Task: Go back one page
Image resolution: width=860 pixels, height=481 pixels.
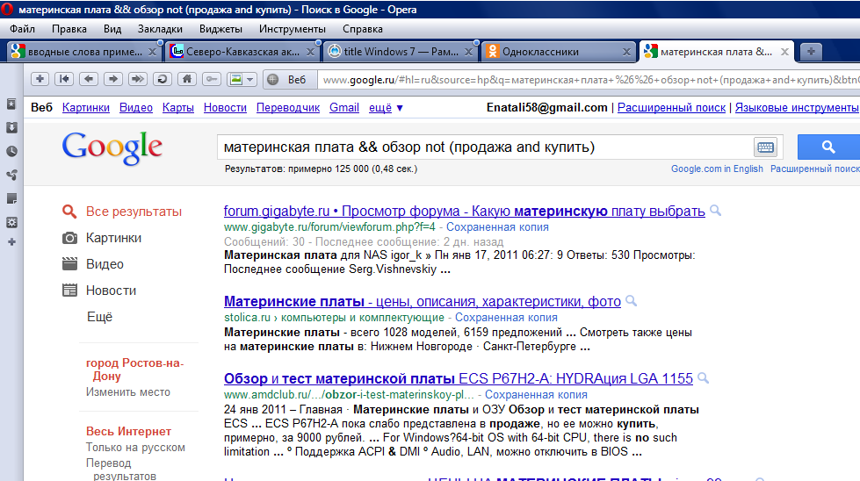Action: (89, 80)
